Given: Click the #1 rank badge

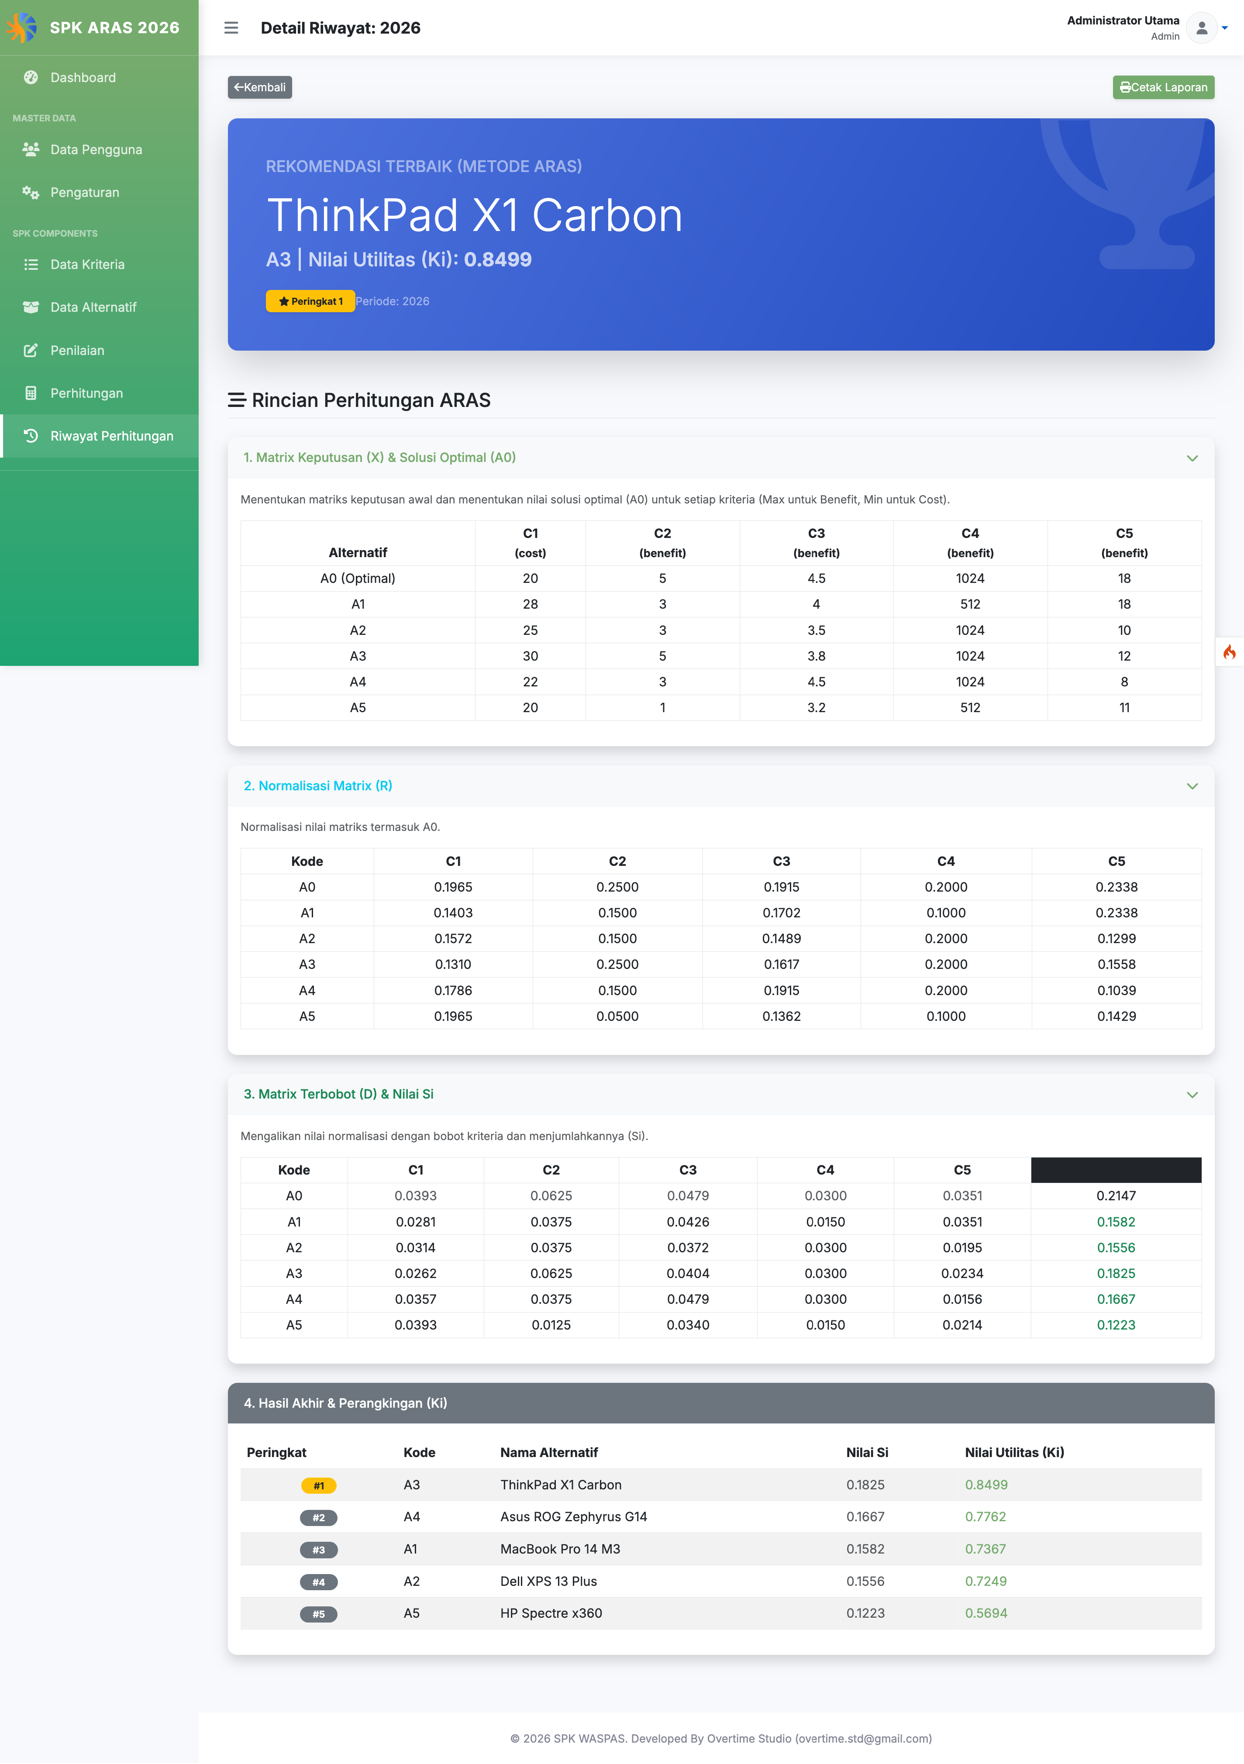Looking at the screenshot, I should pos(319,1486).
